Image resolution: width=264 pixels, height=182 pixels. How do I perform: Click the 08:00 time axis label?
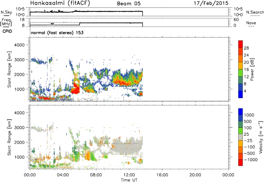(x=96, y=175)
